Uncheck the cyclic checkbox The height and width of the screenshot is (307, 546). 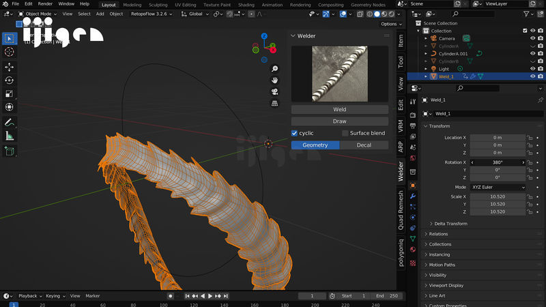coord(295,133)
